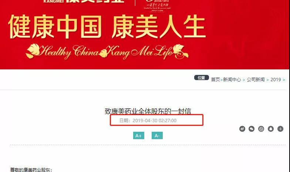
Task: Open 新闻中心 breadcrumb link
Action: pos(232,80)
